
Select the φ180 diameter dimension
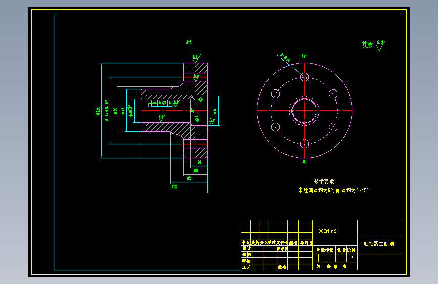click(98, 111)
